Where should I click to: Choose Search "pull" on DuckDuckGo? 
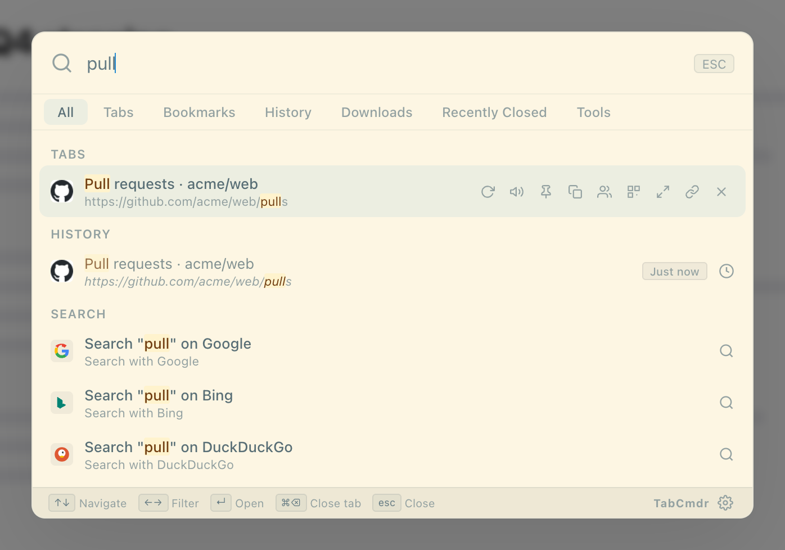pos(393,454)
